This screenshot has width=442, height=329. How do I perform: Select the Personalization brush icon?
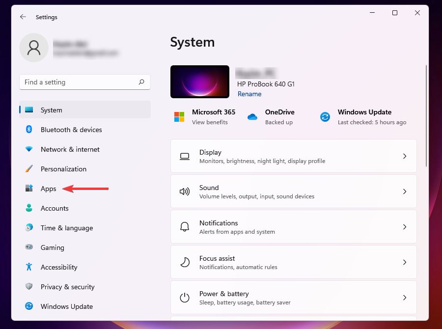pos(29,169)
